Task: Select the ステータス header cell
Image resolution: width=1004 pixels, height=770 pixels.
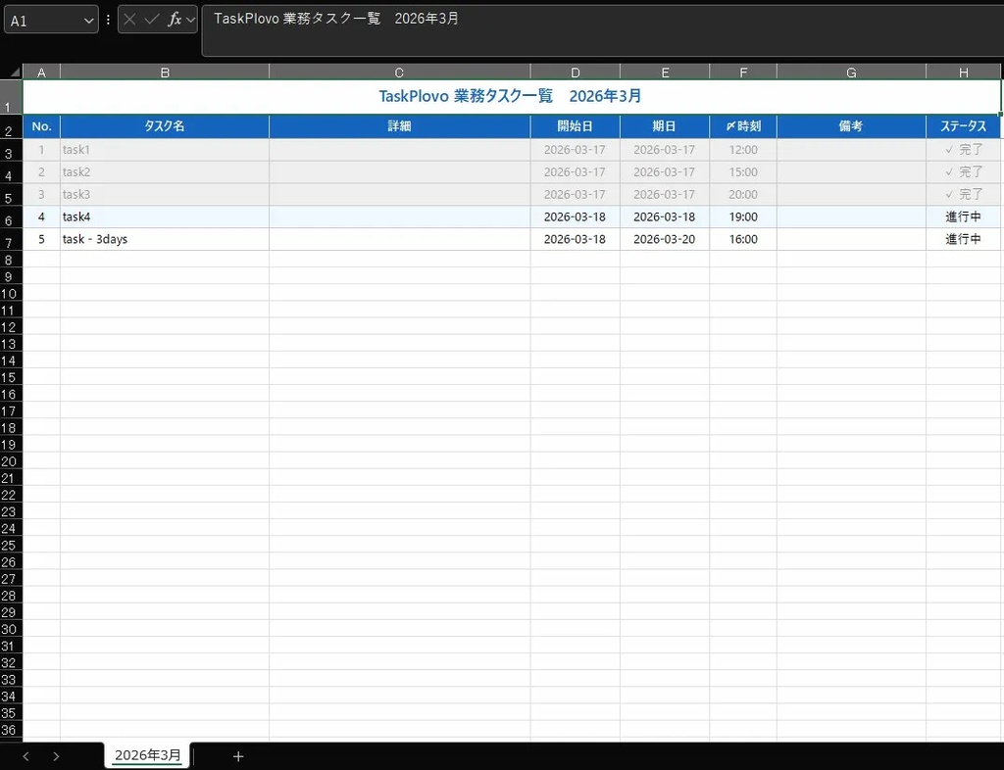Action: [x=964, y=125]
